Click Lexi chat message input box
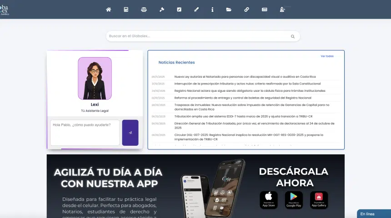Viewport: 391px width, 218px height. 85,133
